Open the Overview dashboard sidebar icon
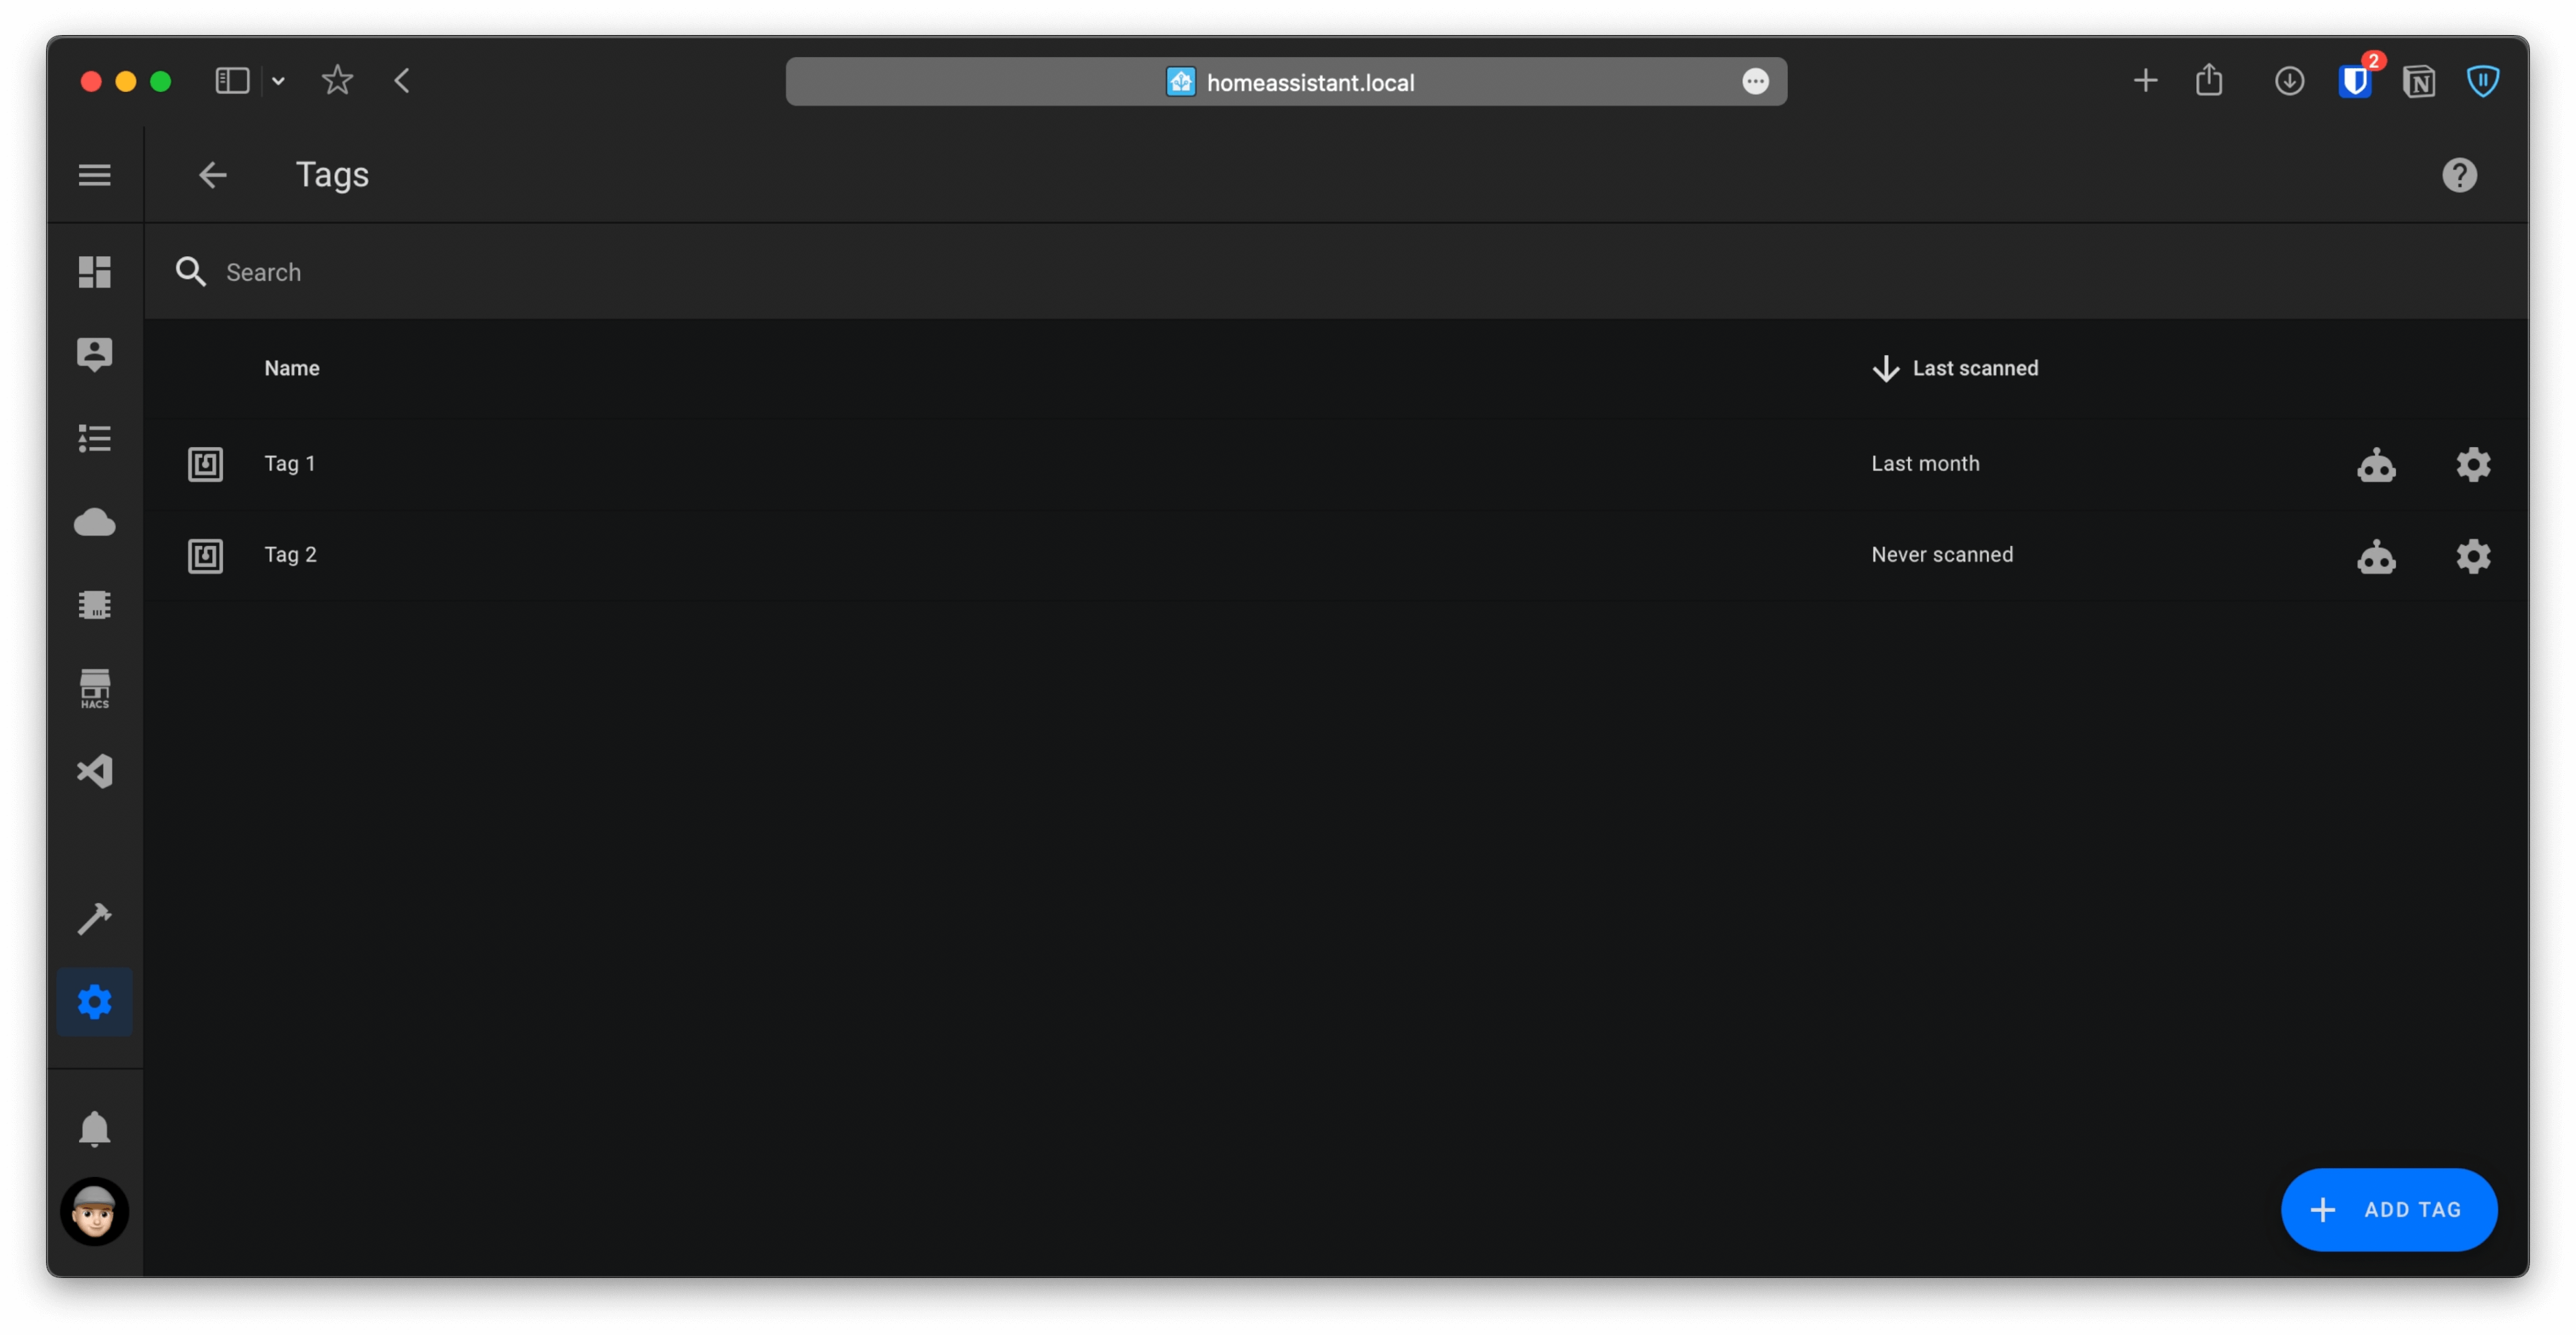Image resolution: width=2576 pixels, height=1335 pixels. (95, 272)
